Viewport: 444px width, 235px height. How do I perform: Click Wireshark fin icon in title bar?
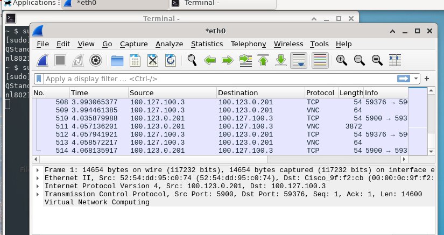[38, 31]
